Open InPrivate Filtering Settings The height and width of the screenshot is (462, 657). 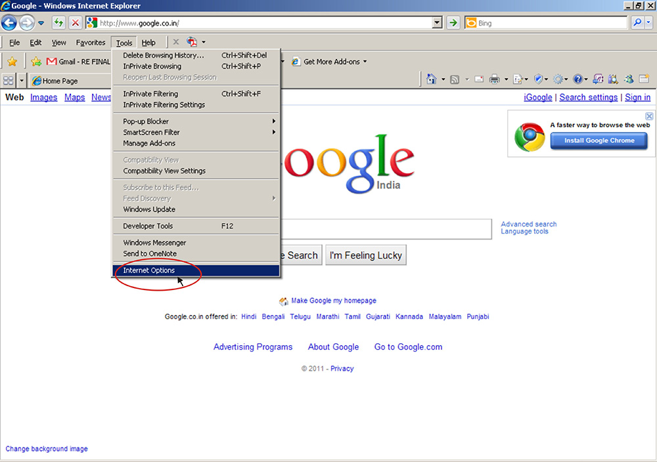[196, 104]
